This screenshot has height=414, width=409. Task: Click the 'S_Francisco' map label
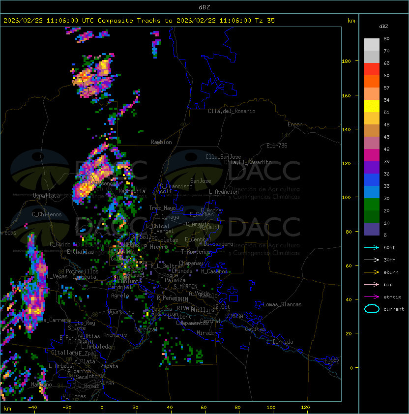pyautogui.click(x=176, y=186)
